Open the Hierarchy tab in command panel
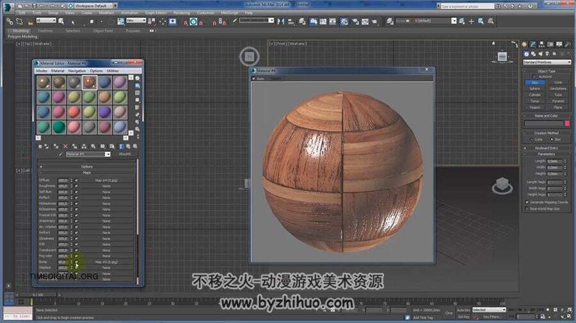Image resolution: width=576 pixels, height=323 pixels. pos(541,44)
